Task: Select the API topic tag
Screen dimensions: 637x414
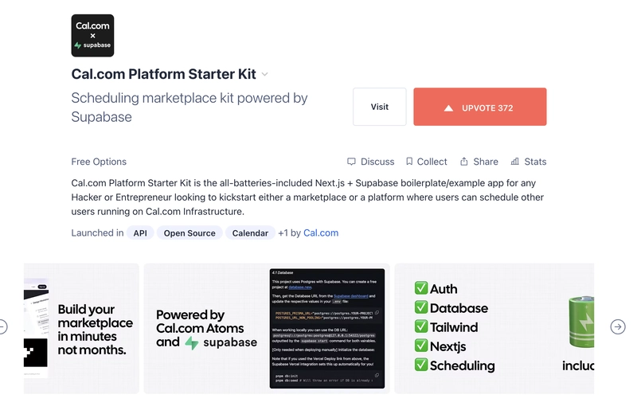Action: [140, 232]
